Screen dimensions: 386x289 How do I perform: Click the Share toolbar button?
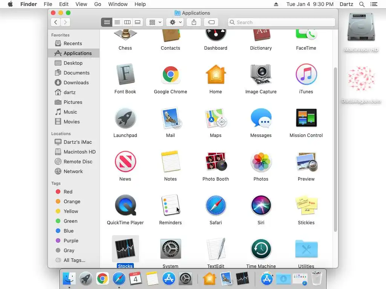[x=194, y=22]
